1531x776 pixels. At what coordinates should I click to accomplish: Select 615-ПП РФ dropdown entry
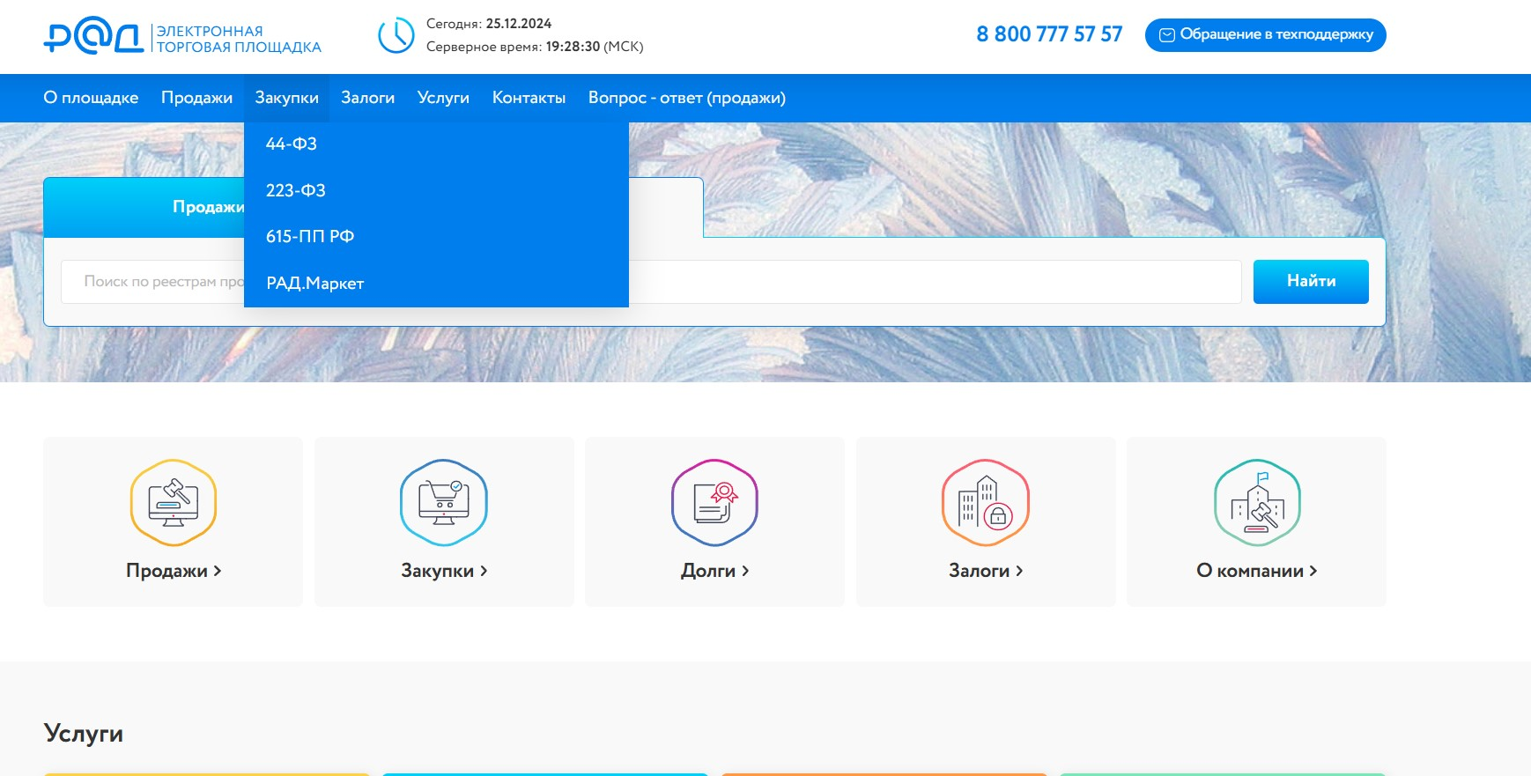310,236
